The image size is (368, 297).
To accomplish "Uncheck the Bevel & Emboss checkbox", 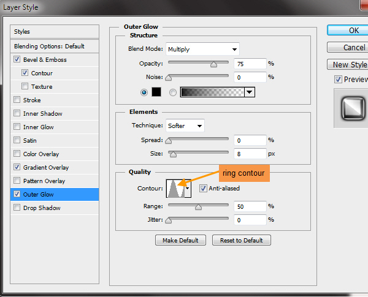I will tap(17, 59).
